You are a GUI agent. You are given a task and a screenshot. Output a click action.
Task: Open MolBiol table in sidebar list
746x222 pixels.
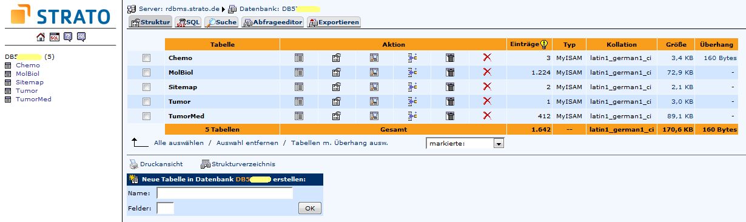[26, 73]
